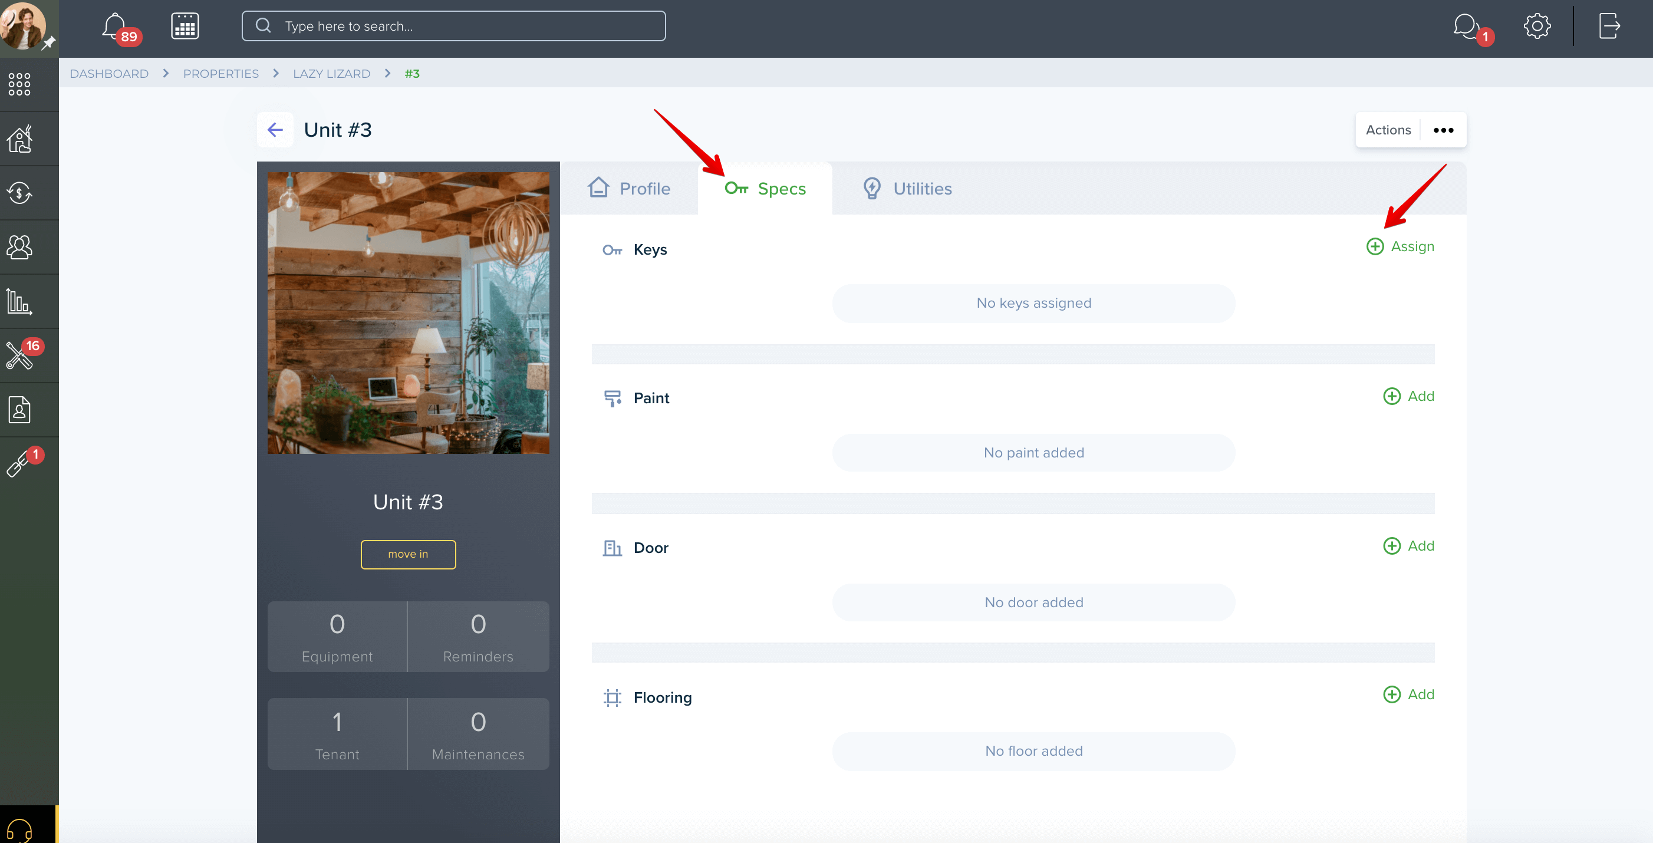The width and height of the screenshot is (1653, 843).
Task: Open the three-dot more actions menu
Action: tap(1443, 130)
